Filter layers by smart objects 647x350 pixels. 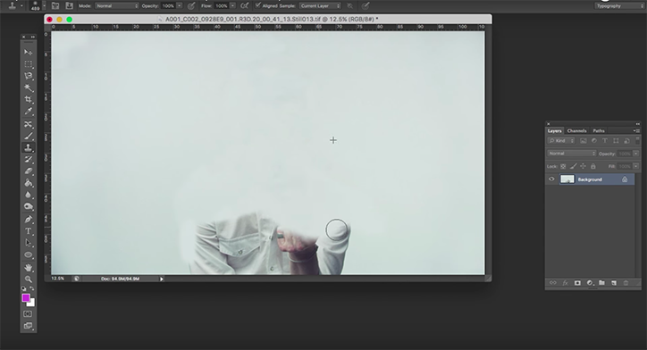tap(626, 141)
